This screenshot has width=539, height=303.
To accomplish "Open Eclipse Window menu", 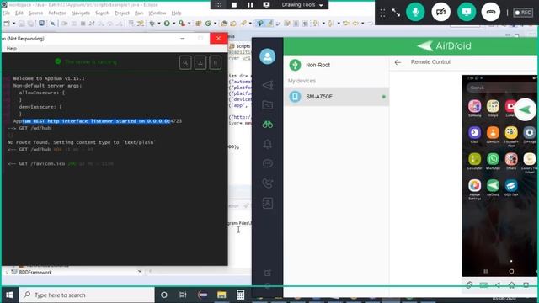I will [157, 13].
